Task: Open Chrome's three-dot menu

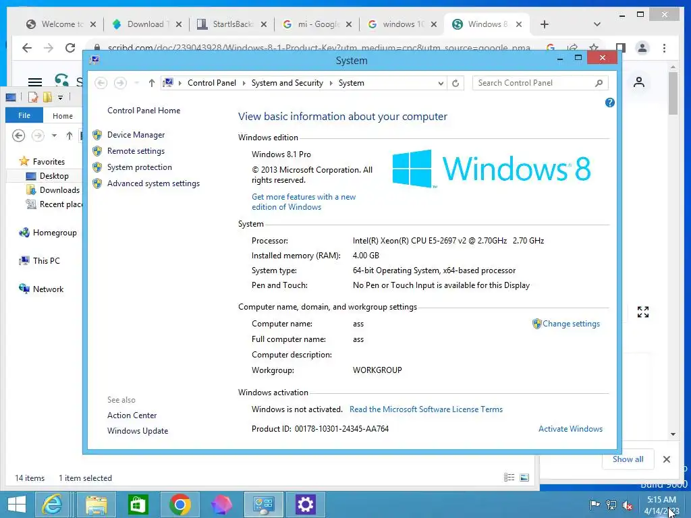Action: (664, 48)
